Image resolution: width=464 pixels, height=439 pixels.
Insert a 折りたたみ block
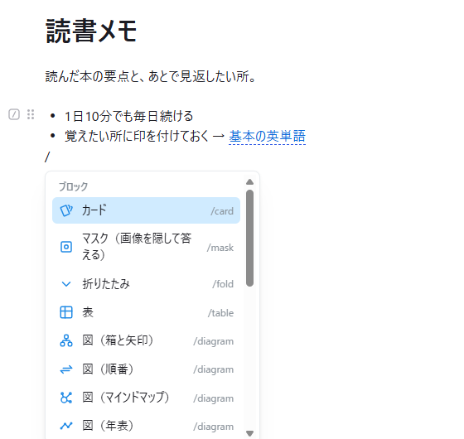pos(146,284)
